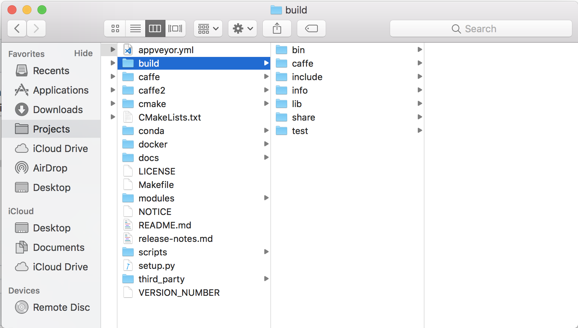Image resolution: width=578 pixels, height=328 pixels.
Task: Click the Tags button in toolbar
Action: [x=311, y=28]
